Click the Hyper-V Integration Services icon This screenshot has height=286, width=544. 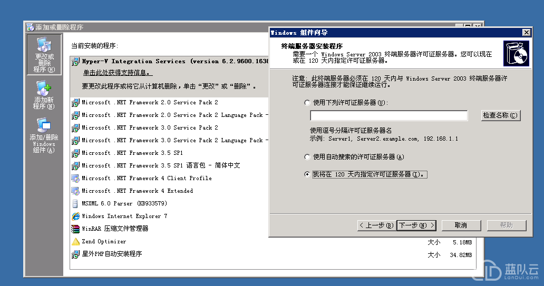point(75,62)
